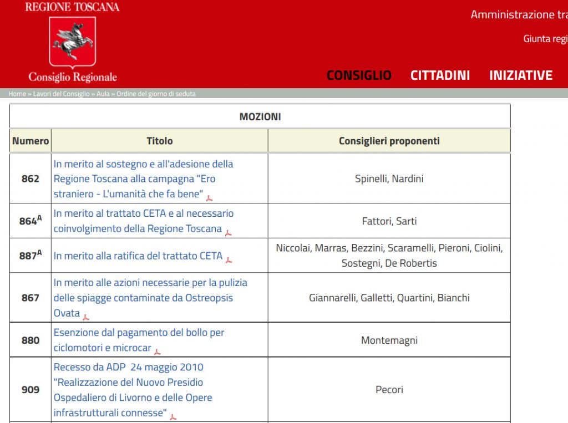Viewport: 568px width, 423px height.
Task: Click the Regione Toscana Pegasus logo
Action: 72,42
